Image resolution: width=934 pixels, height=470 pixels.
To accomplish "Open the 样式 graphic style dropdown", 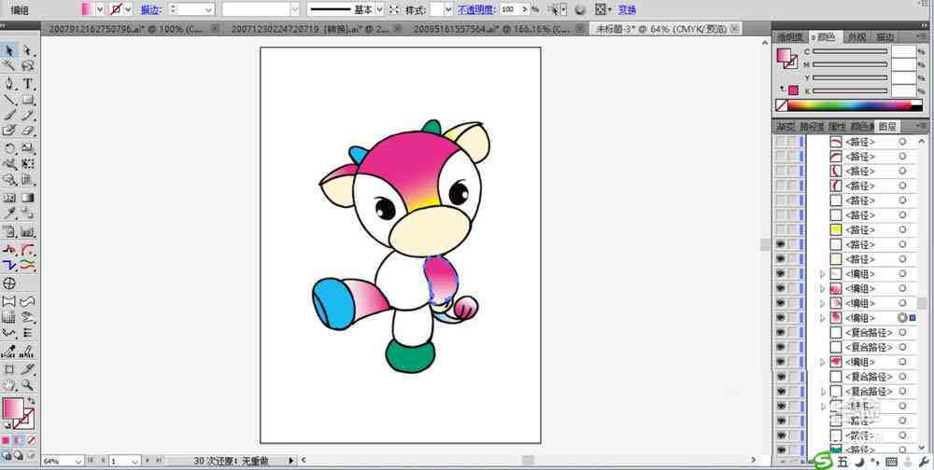I will (x=449, y=9).
